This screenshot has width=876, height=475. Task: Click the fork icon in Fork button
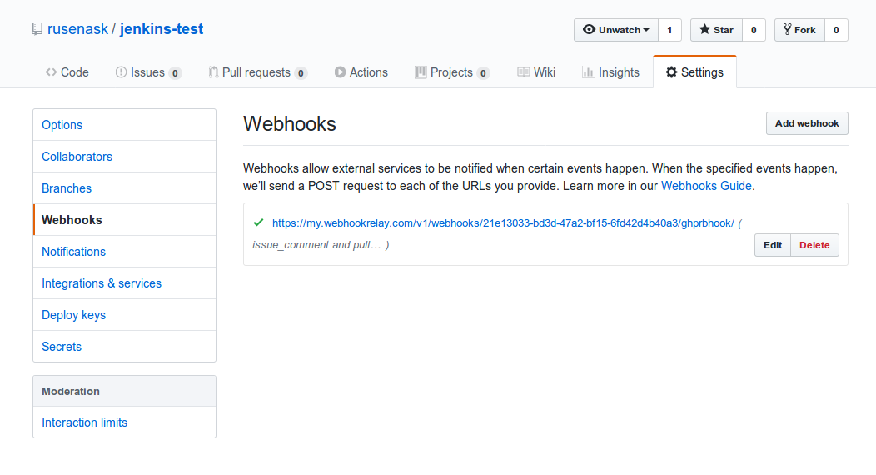tap(787, 30)
